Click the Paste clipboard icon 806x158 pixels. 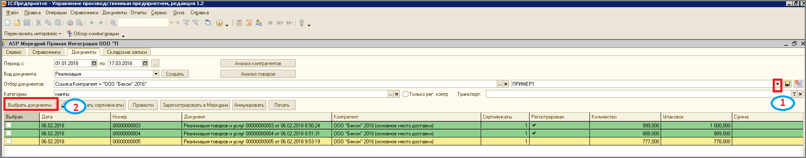58,23
